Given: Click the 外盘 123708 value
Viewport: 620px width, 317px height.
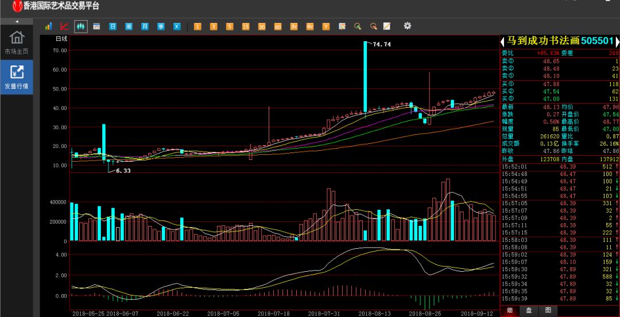Looking at the screenshot, I should pos(549,159).
